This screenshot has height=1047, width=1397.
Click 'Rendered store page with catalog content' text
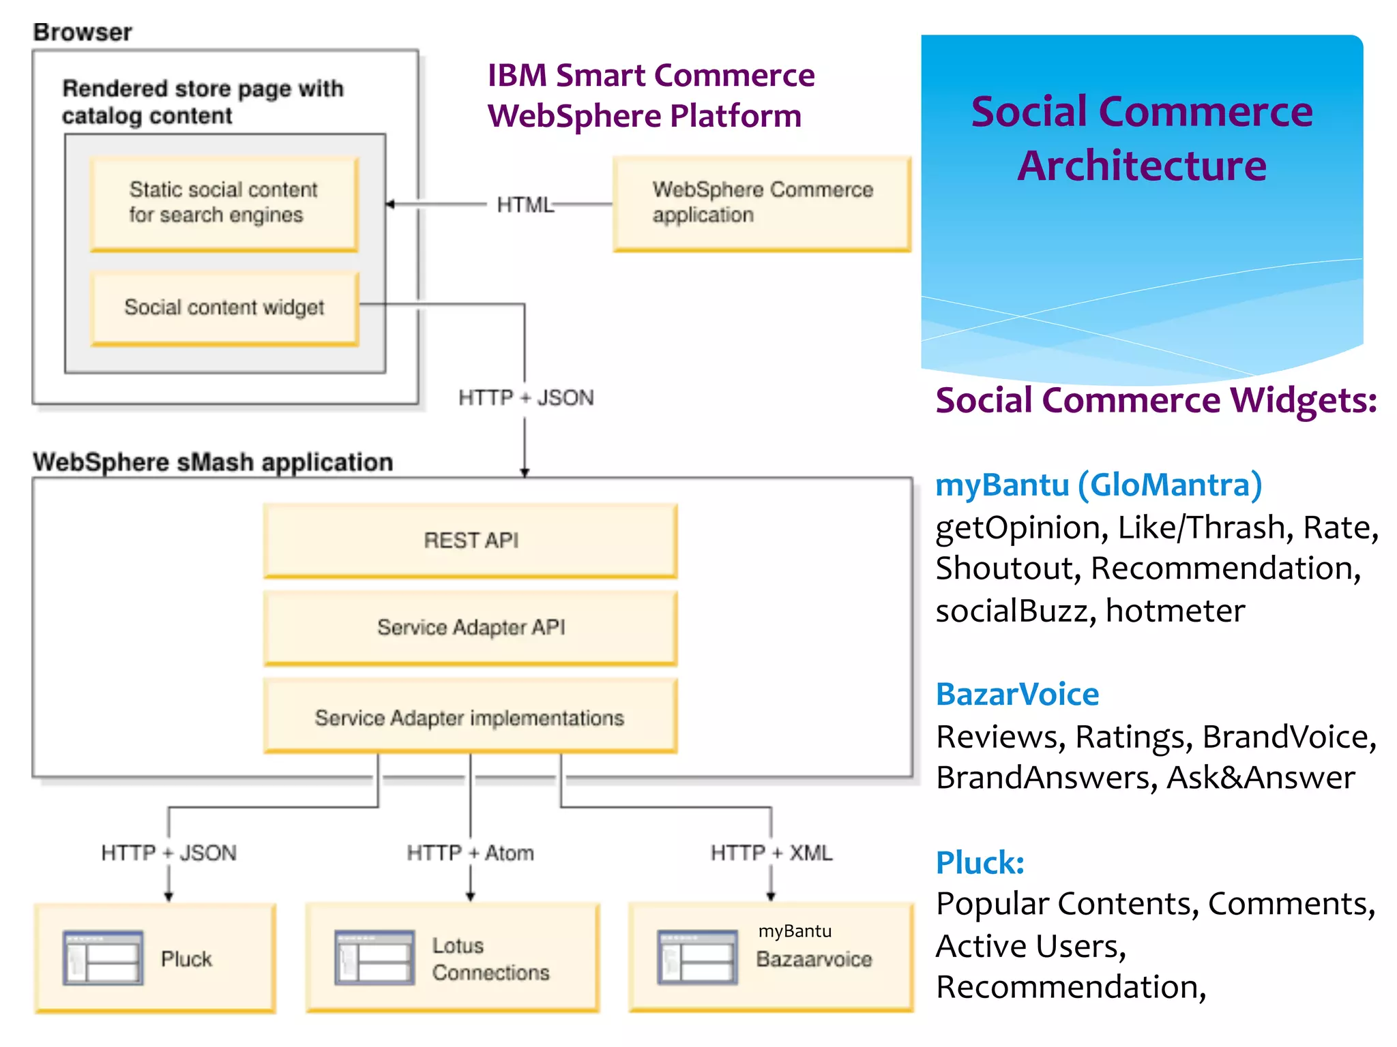tap(203, 102)
